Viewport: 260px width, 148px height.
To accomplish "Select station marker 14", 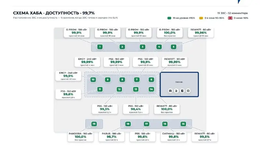I will tap(151, 89).
